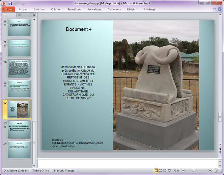Click the main slide scroll up arrow
Viewport: 224px width, 175px height.
coord(220,15)
